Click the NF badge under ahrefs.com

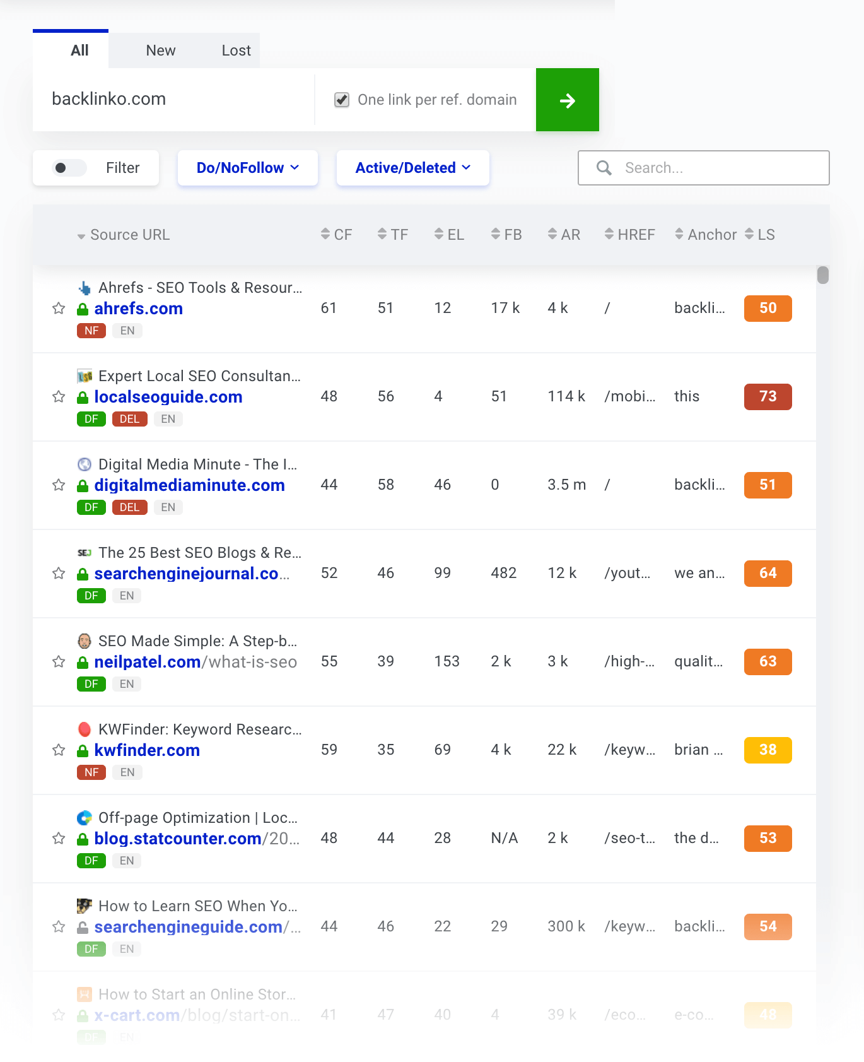[x=91, y=331]
